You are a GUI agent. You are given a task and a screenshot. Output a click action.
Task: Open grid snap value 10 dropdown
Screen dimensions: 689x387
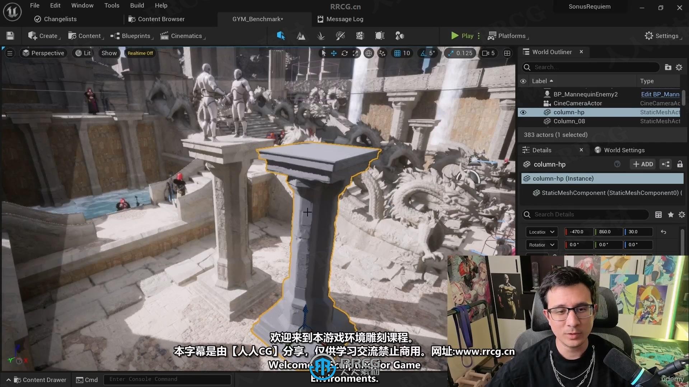click(406, 53)
